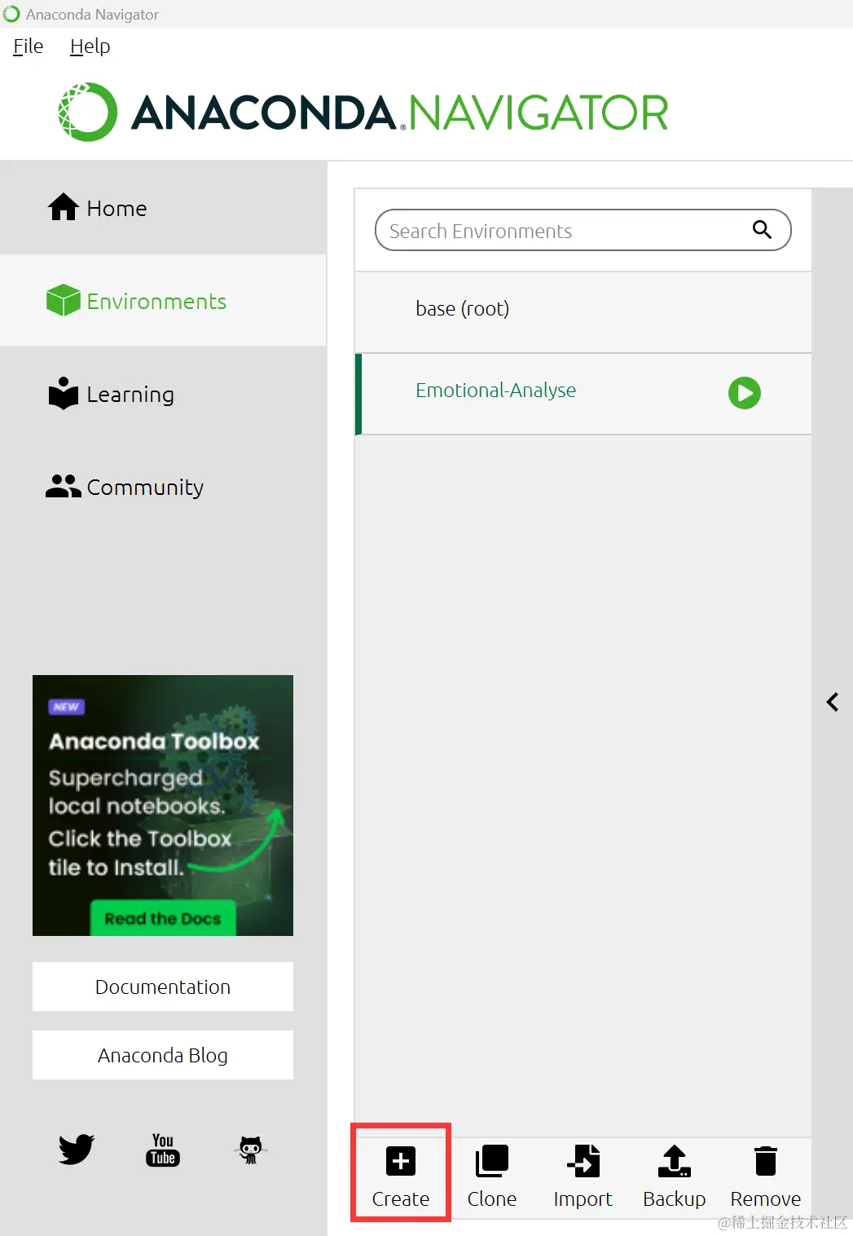Click the Remove label
This screenshot has height=1236, width=853.
coord(766,1199)
